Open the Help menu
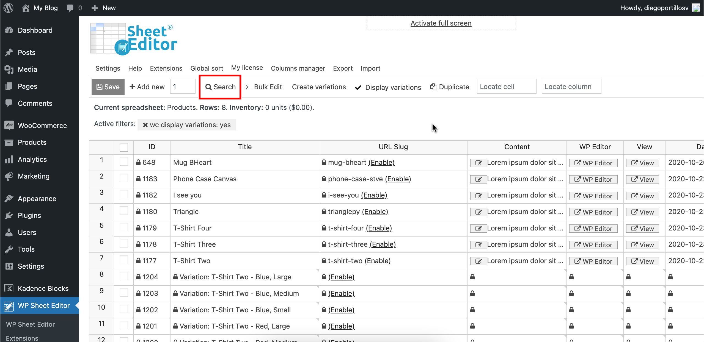Screen dimensions: 704x342 pos(135,68)
